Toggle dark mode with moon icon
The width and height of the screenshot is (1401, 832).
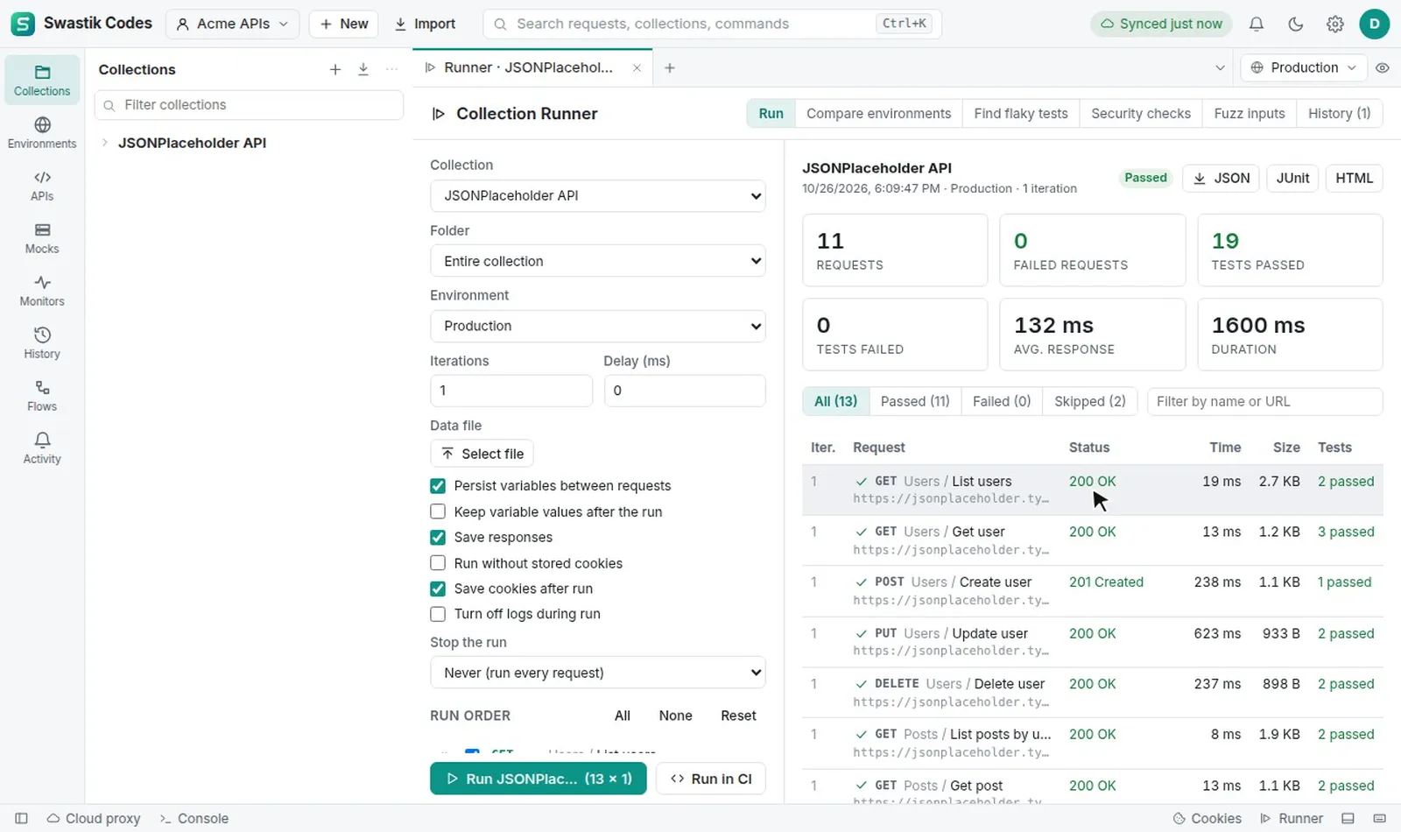coord(1296,24)
